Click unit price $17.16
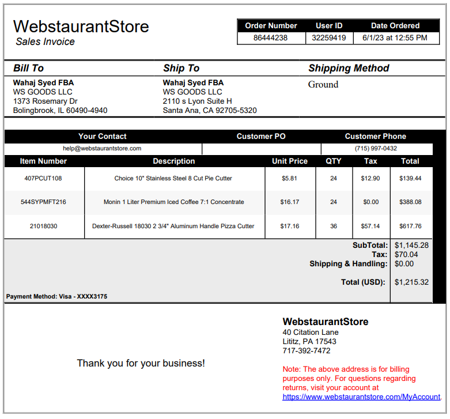 [x=290, y=226]
